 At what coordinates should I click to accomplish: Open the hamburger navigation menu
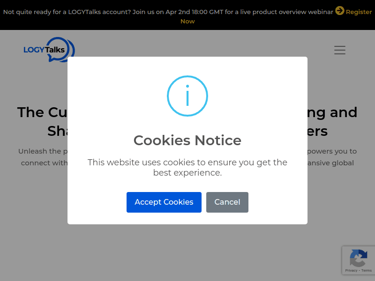coord(340,50)
